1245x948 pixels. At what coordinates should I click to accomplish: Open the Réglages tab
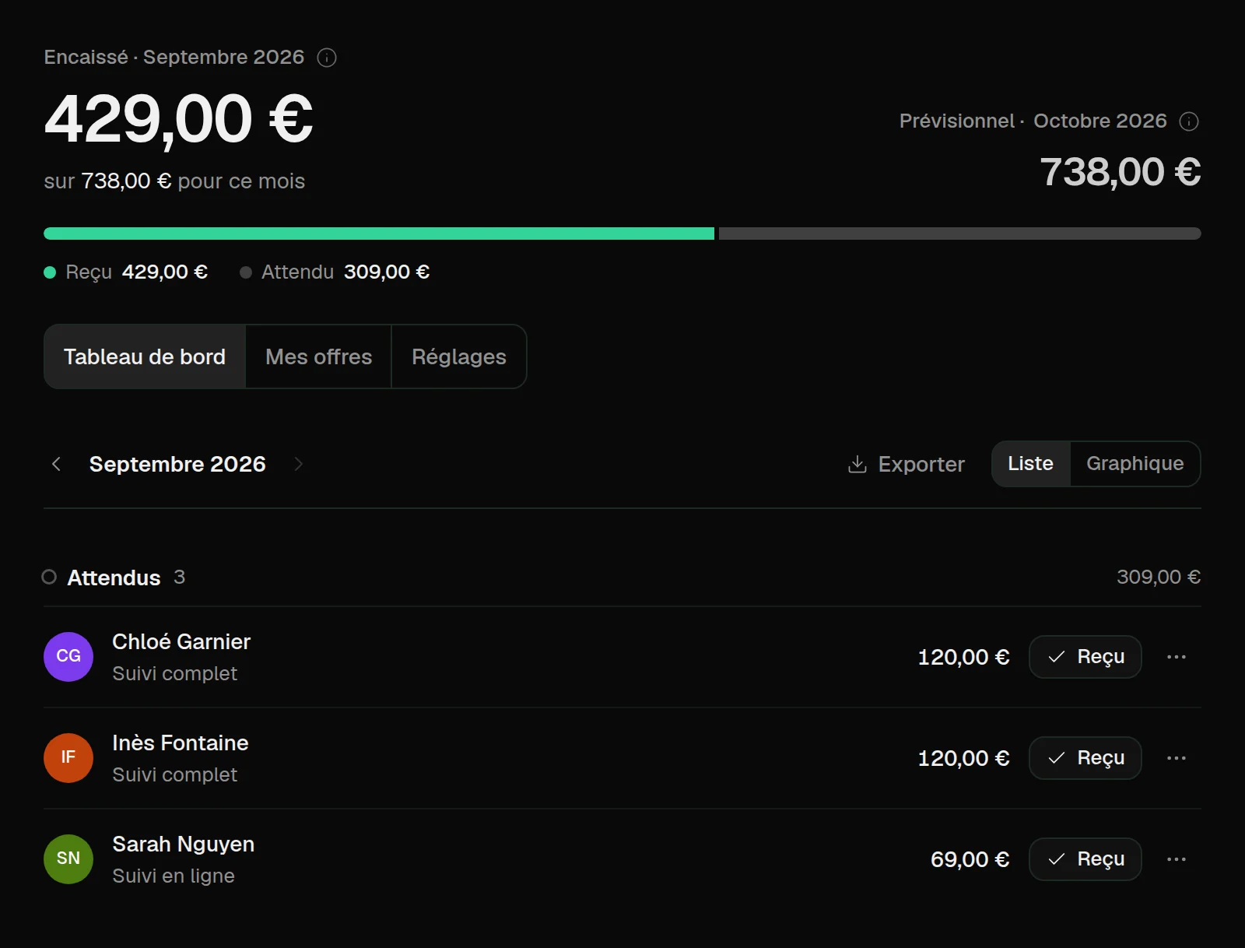coord(459,356)
